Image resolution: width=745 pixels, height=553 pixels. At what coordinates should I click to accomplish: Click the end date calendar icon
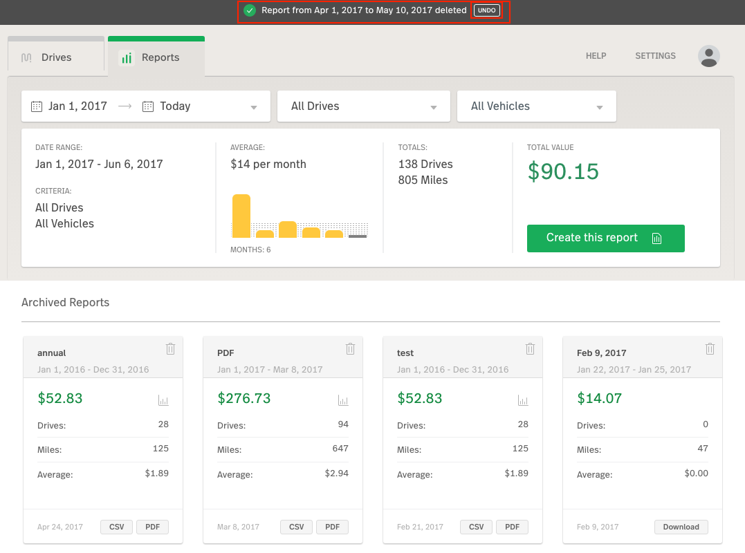click(148, 106)
